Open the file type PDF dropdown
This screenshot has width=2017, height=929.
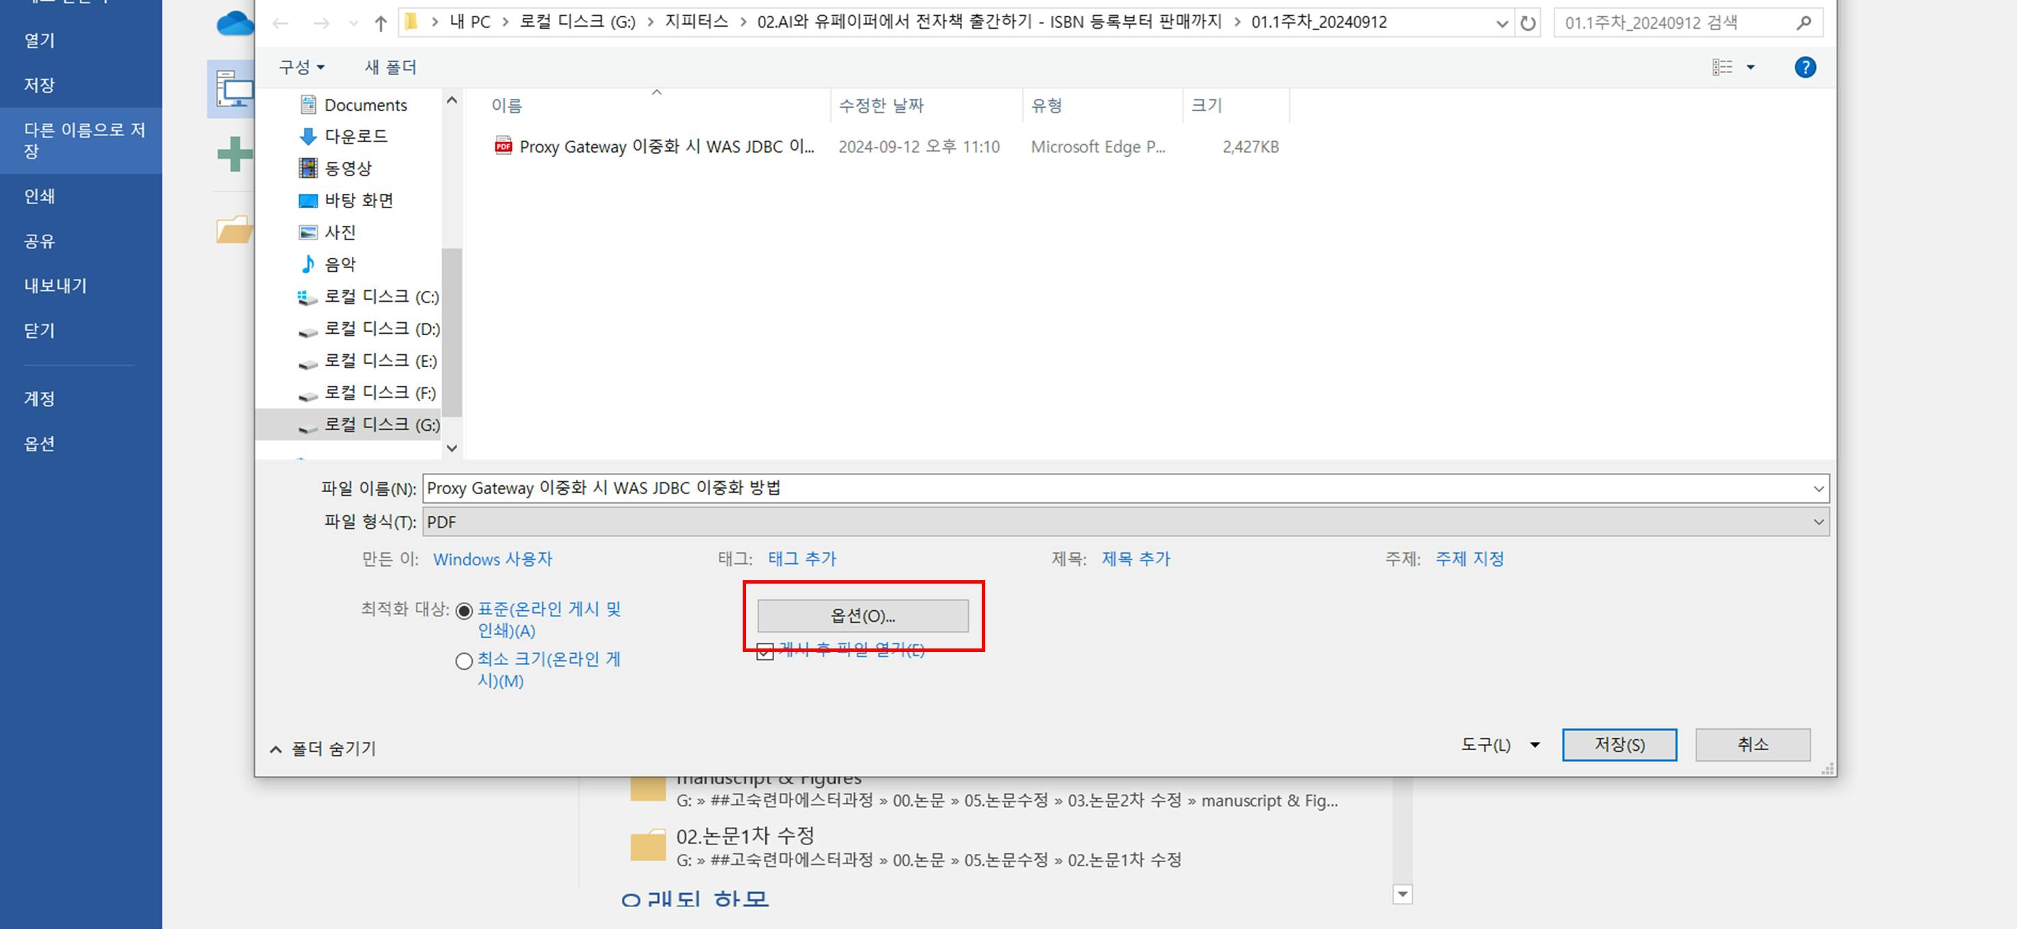click(x=1125, y=521)
